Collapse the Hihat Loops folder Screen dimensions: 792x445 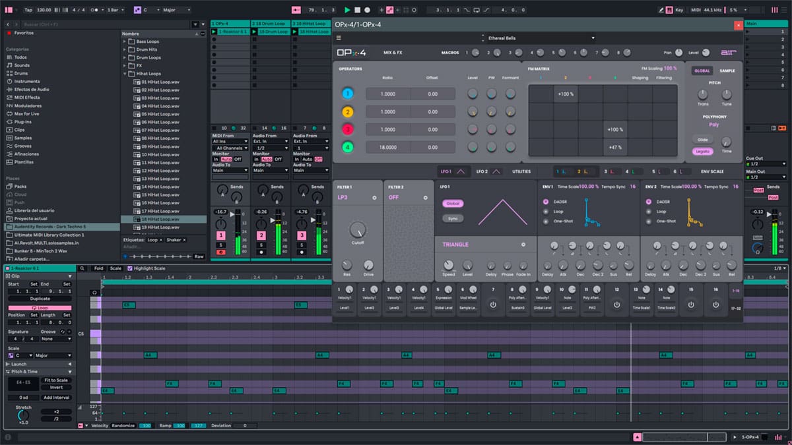click(124, 74)
